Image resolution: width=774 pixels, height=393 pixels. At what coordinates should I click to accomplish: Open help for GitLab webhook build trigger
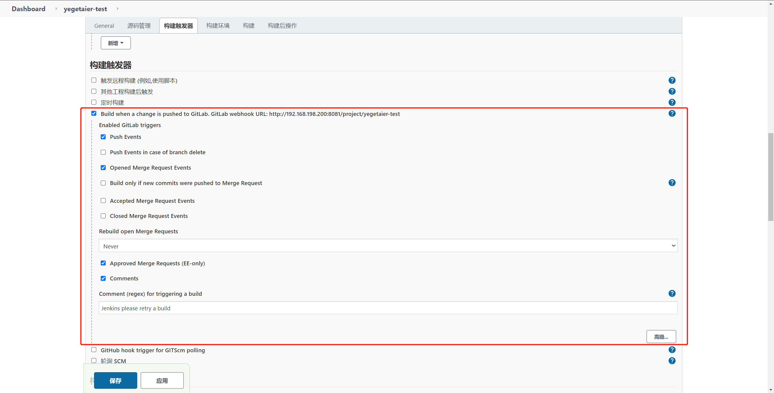pyautogui.click(x=672, y=113)
